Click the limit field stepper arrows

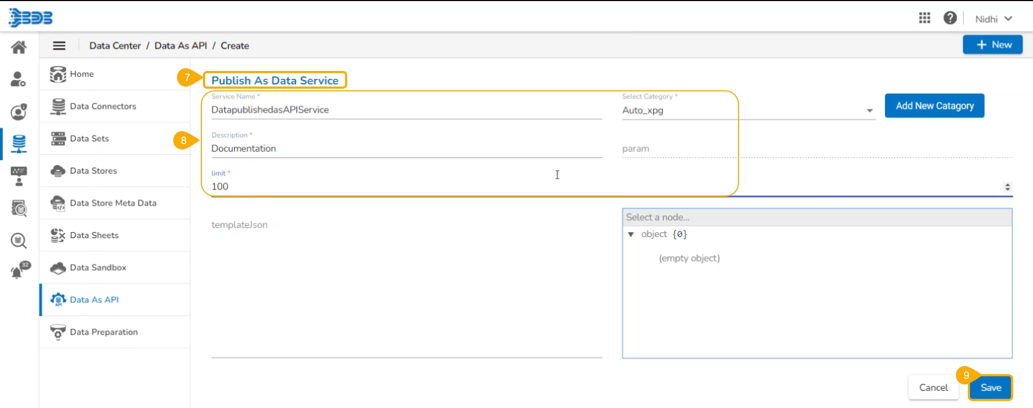[x=1007, y=187]
